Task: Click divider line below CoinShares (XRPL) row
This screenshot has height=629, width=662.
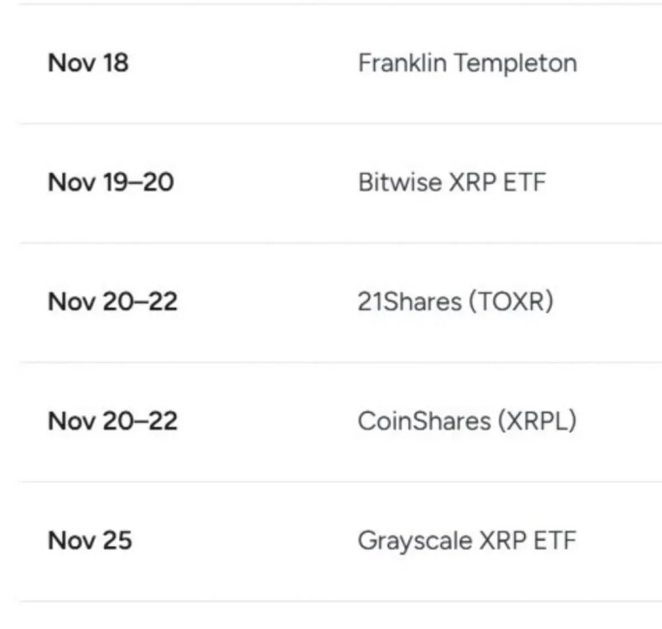Action: (x=340, y=482)
